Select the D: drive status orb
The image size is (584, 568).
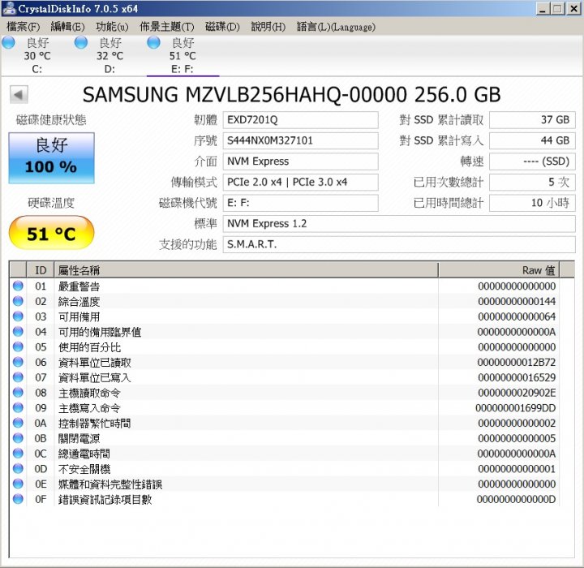click(x=81, y=42)
